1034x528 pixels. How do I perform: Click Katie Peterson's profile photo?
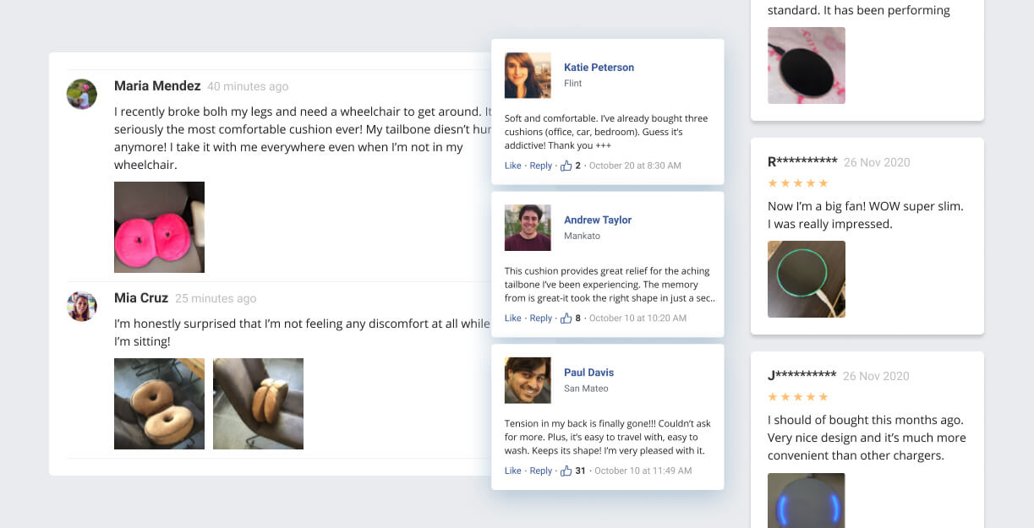528,75
